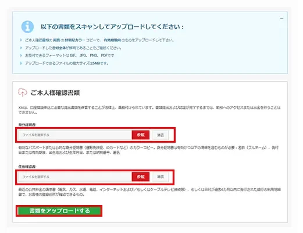303x233 pixels.
Task: Click the 身分証明書 label
Action: pos(27,125)
